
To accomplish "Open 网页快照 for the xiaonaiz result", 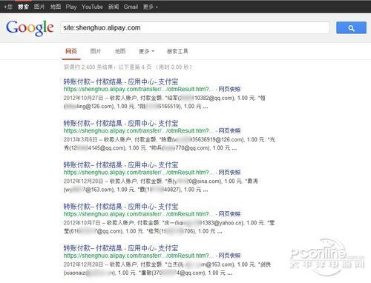I will [229, 256].
